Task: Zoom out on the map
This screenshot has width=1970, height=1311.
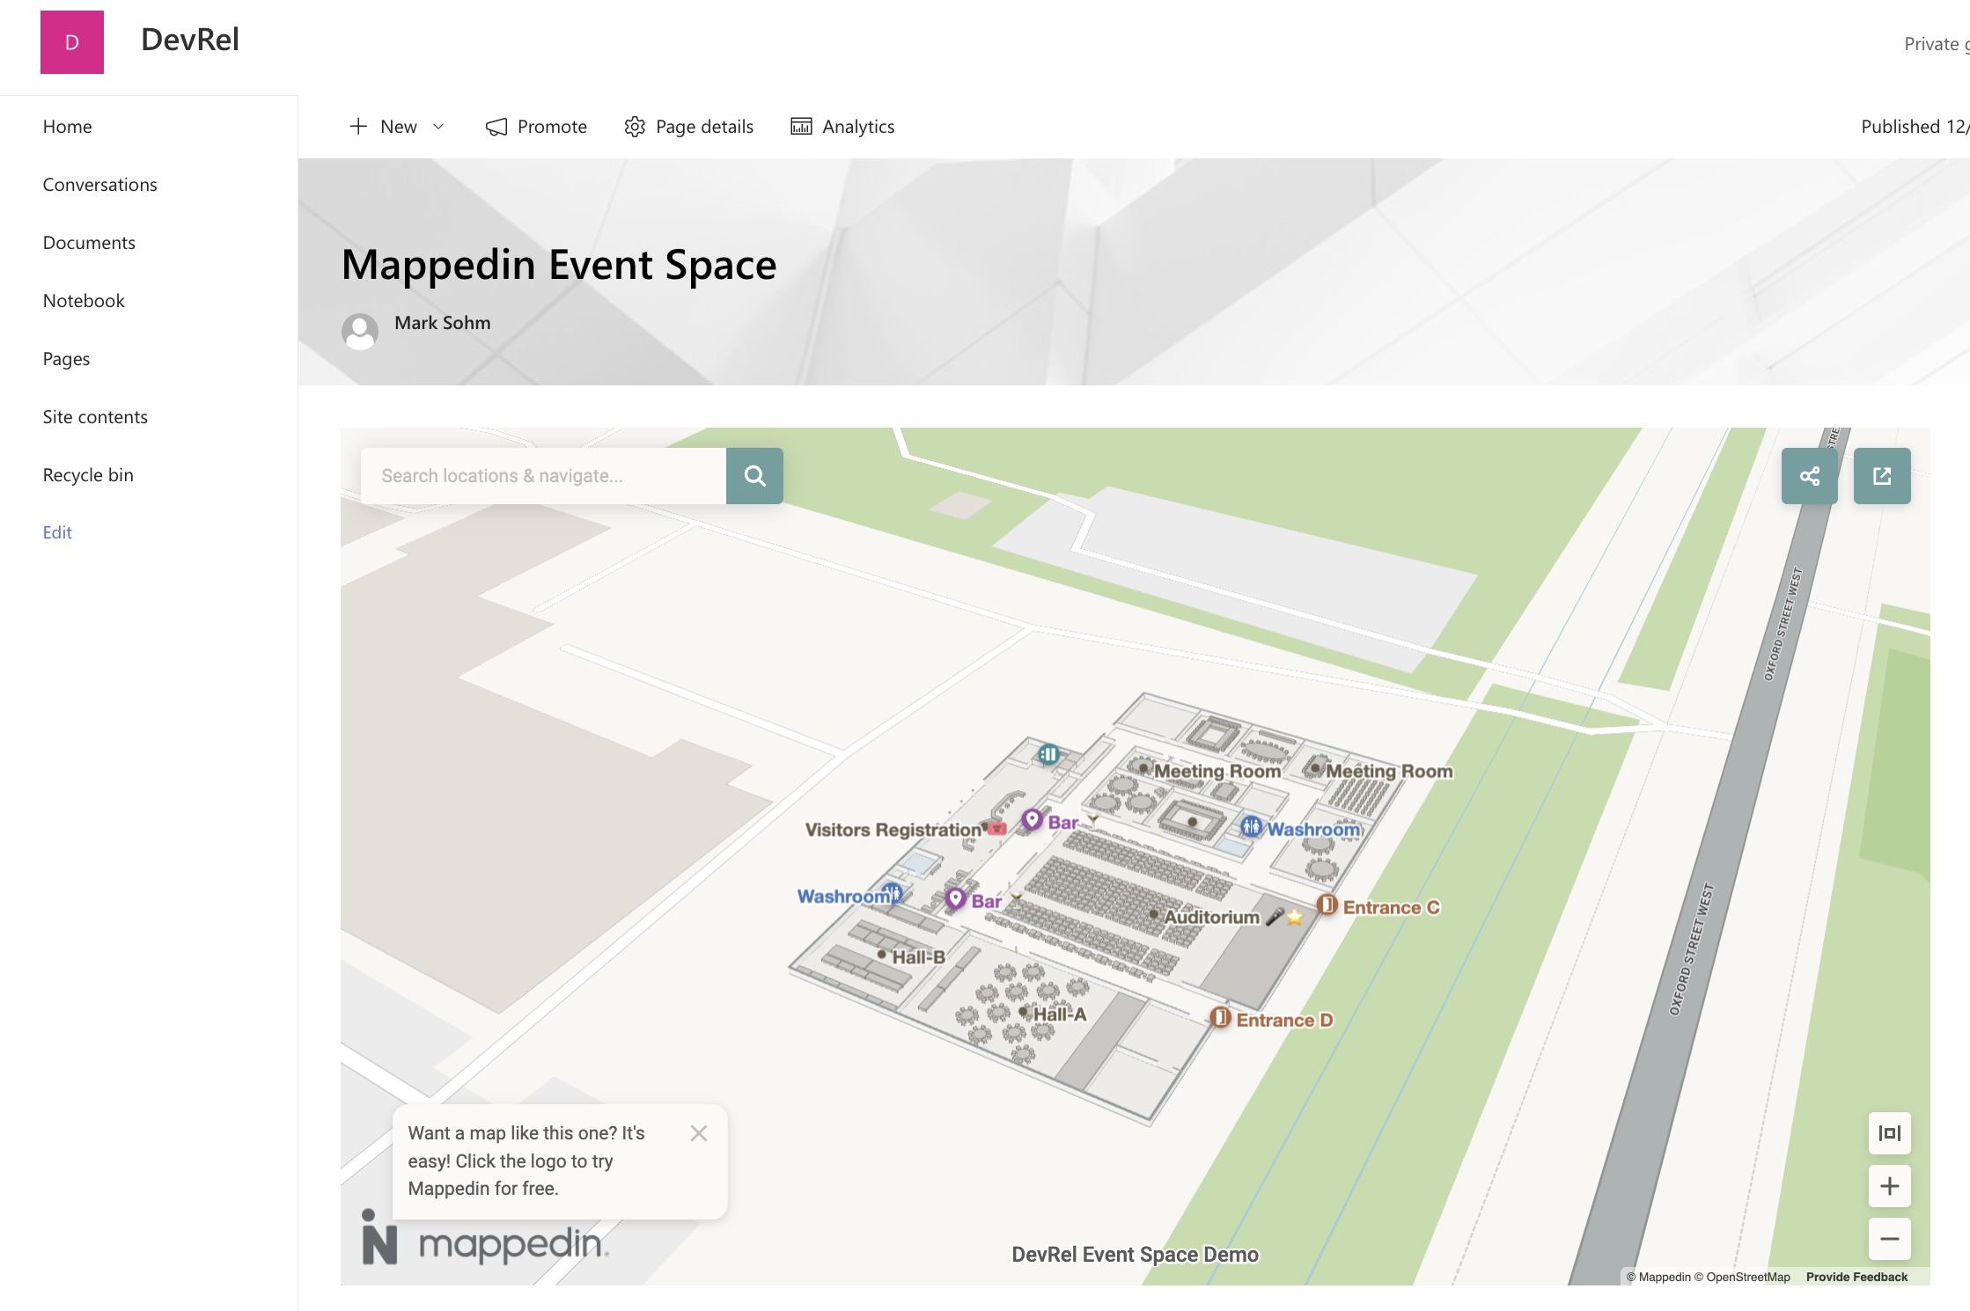Action: [x=1889, y=1238]
